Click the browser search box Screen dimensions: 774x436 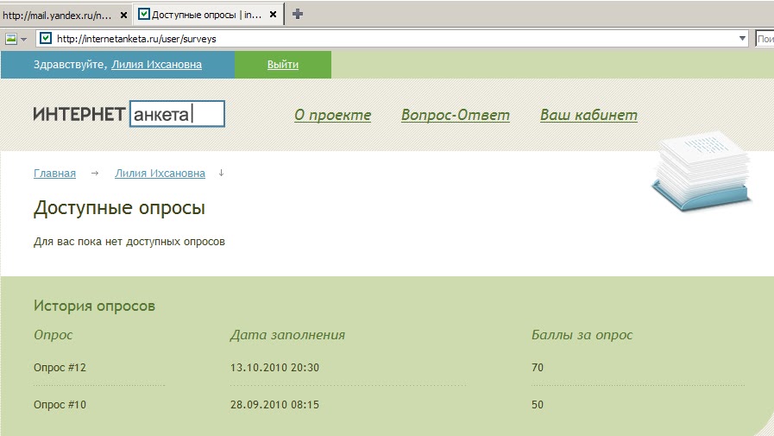(x=765, y=39)
